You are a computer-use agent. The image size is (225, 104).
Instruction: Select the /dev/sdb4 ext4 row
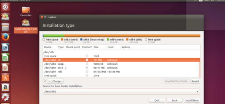(121, 68)
